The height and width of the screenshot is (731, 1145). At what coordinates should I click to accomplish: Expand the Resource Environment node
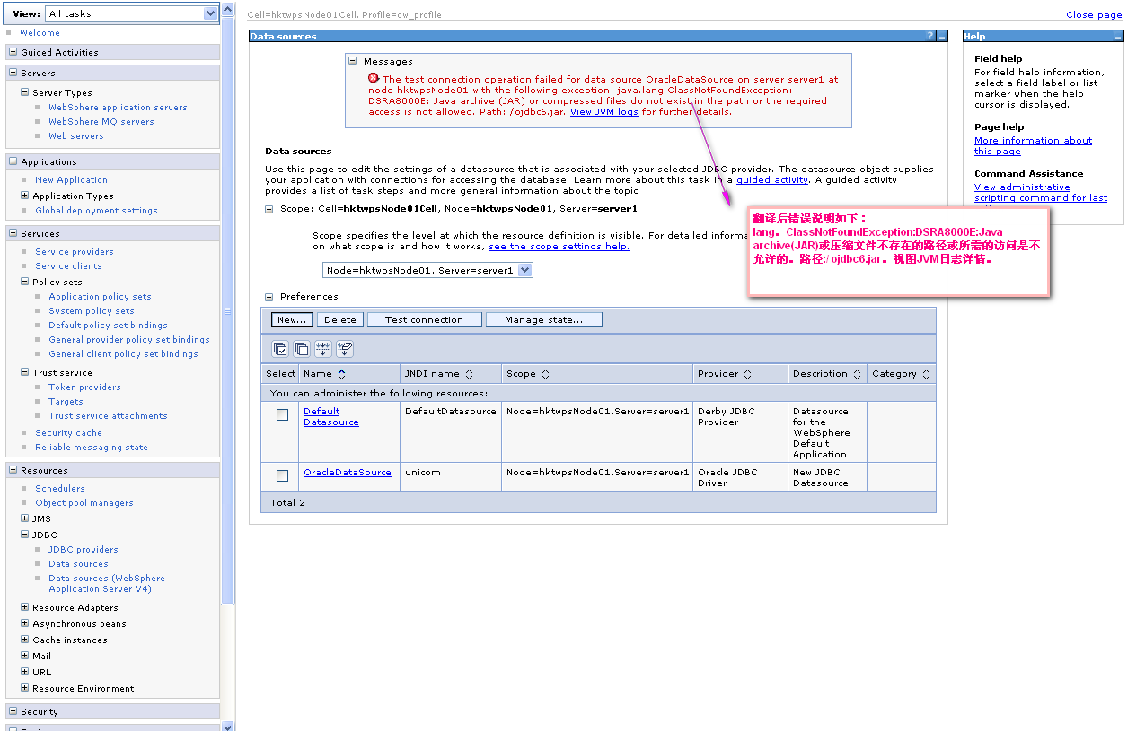point(25,688)
